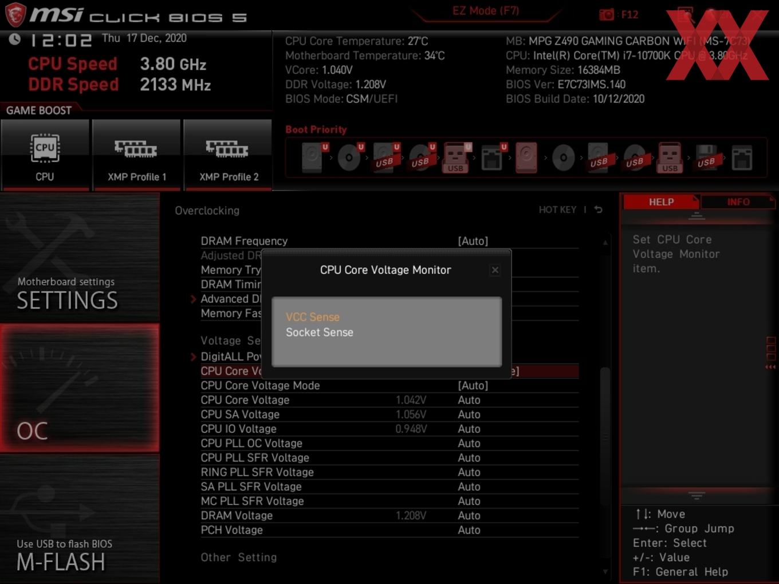Edit the RING PLL SFR Voltage value
This screenshot has height=584, width=779.
click(x=469, y=472)
